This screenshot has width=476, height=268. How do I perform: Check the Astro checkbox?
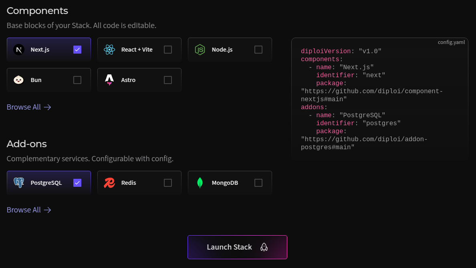[x=168, y=80]
